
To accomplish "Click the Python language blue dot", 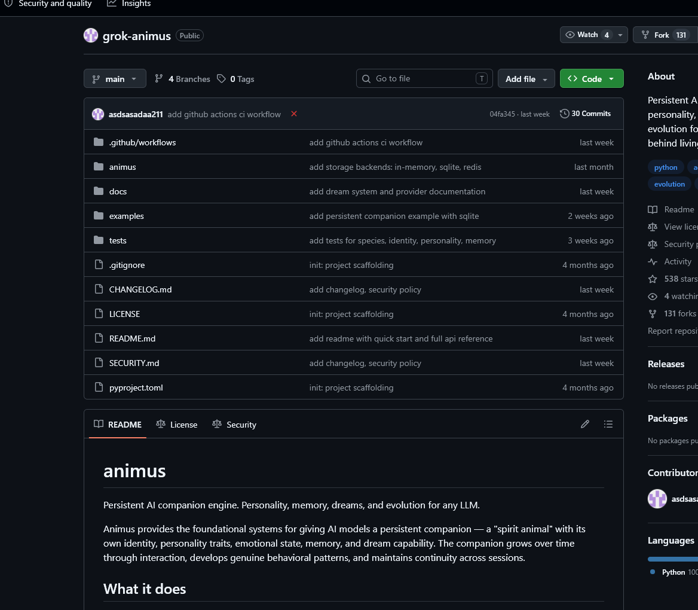I will pos(652,572).
